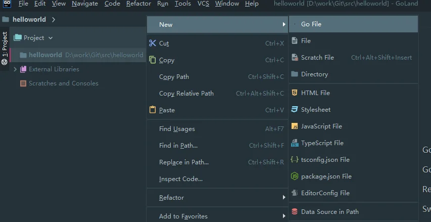Click the File document icon in submenu
Viewport: 431px width, 222px height.
tap(295, 41)
